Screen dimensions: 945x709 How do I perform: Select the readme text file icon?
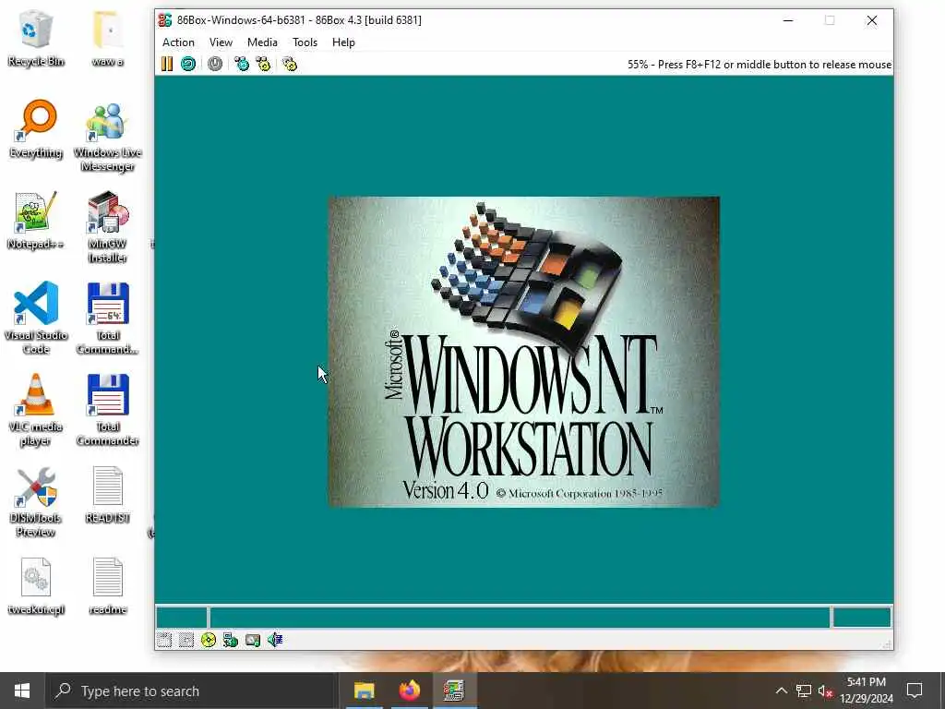(x=108, y=586)
